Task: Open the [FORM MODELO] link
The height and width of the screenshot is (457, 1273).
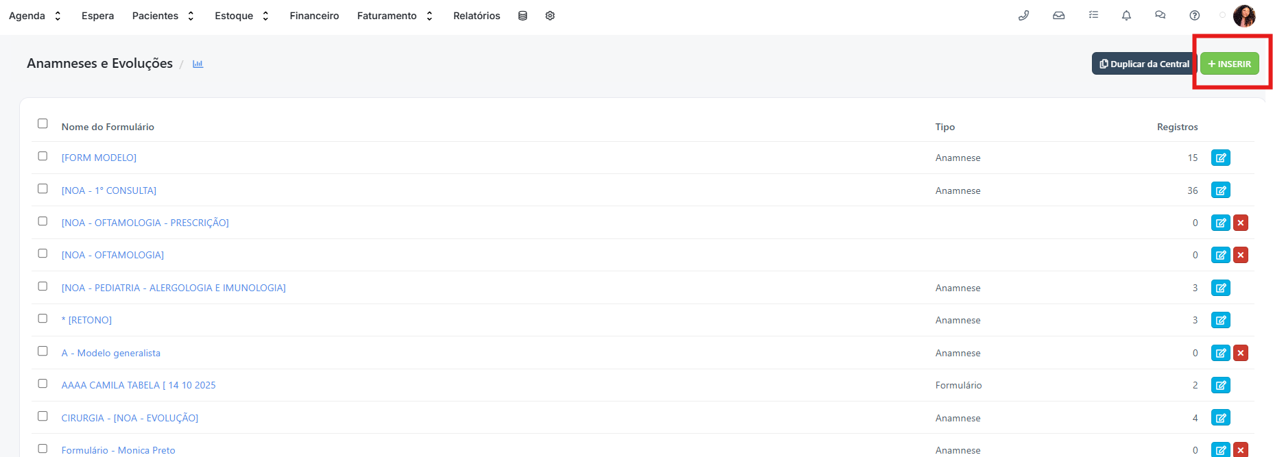Action: (99, 158)
